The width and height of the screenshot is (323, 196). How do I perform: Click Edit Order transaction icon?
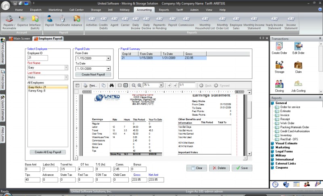tap(298, 48)
